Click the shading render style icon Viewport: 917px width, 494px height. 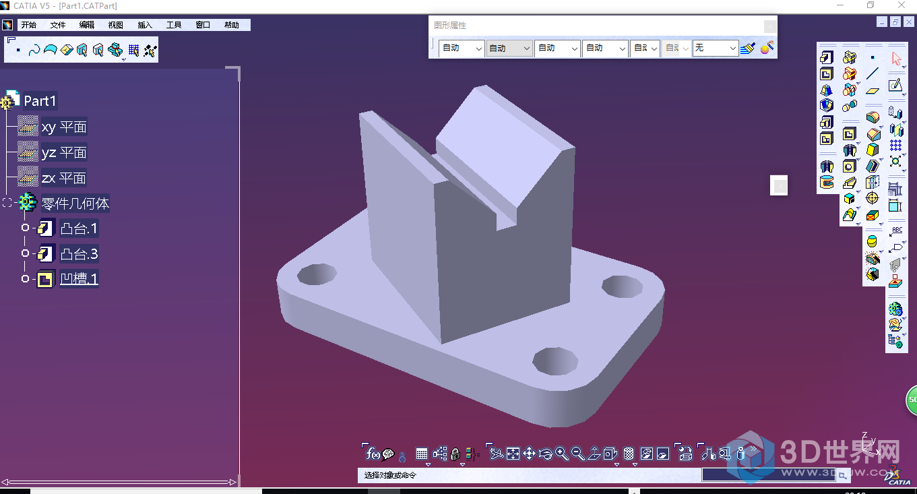[x=629, y=454]
